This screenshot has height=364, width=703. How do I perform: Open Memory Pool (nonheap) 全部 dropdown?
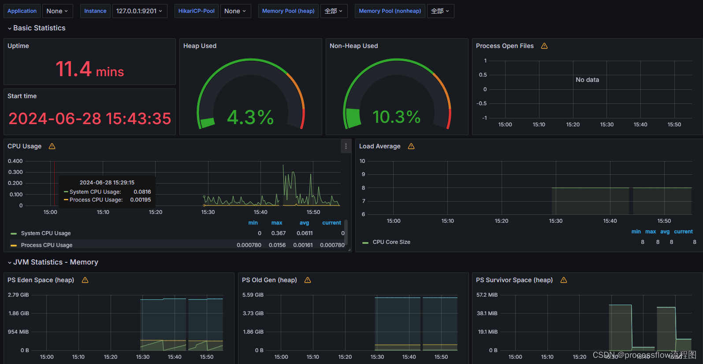click(440, 11)
